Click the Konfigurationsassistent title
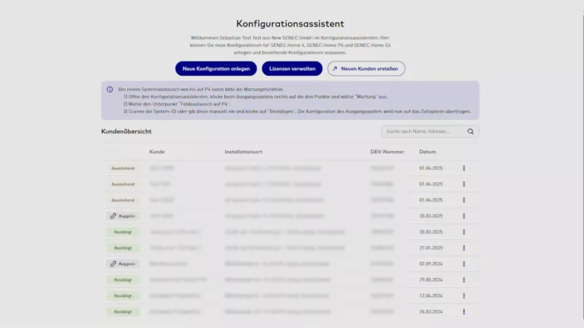The image size is (584, 328). coord(290,24)
